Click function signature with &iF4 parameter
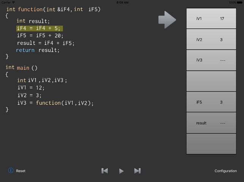The height and width of the screenshot is (182, 244). [54, 9]
